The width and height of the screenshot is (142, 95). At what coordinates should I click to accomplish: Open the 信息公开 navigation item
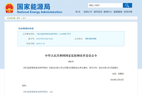[88, 12]
